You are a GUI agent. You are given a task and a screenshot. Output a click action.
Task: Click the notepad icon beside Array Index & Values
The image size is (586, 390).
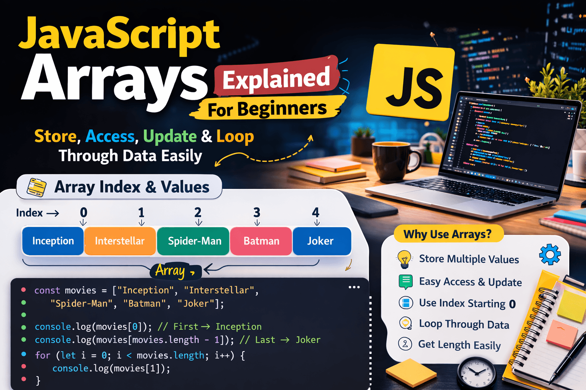(37, 187)
